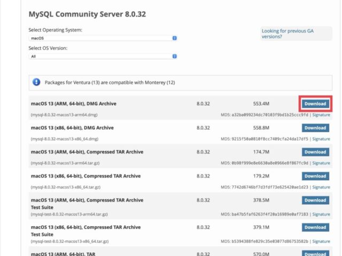The width and height of the screenshot is (342, 256).
Task: Download macOS 13 ARM DMG Archive
Action: [x=315, y=104]
